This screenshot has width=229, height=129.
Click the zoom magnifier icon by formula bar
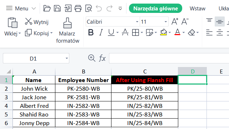[x=92, y=58]
